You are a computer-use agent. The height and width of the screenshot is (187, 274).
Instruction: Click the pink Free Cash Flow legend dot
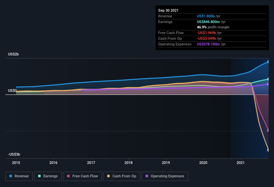click(x=68, y=176)
